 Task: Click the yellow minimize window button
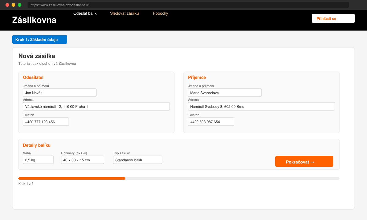(x=13, y=5)
